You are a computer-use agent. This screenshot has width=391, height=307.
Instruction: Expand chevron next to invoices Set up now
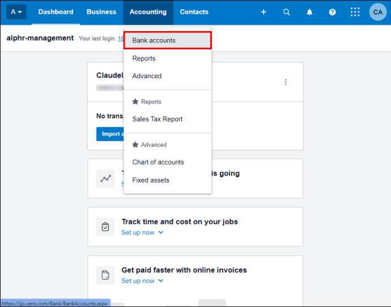coord(161,280)
